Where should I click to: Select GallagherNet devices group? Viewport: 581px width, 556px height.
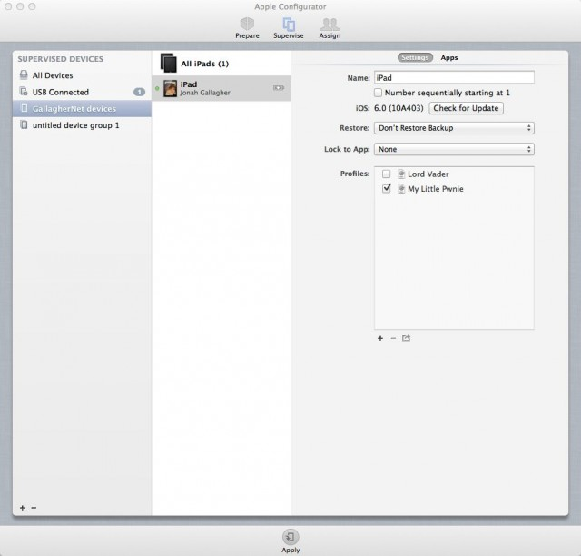point(82,109)
